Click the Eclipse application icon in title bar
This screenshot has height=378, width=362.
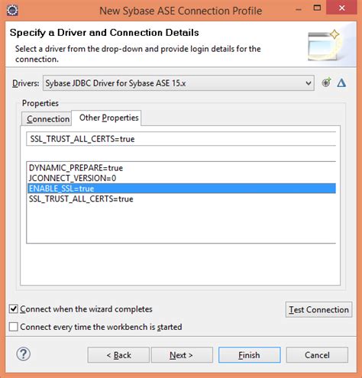coord(12,11)
